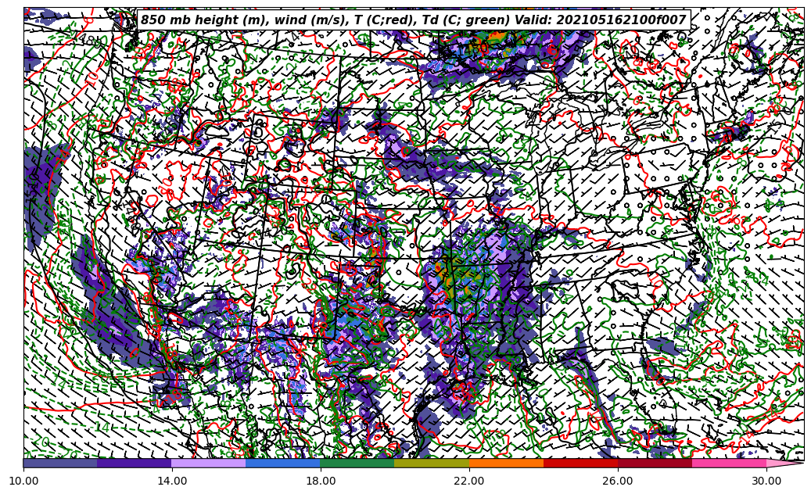This screenshot has width=811, height=494.
Task: Click the slate-blue 10–12 colorbar segment
Action: (60, 463)
